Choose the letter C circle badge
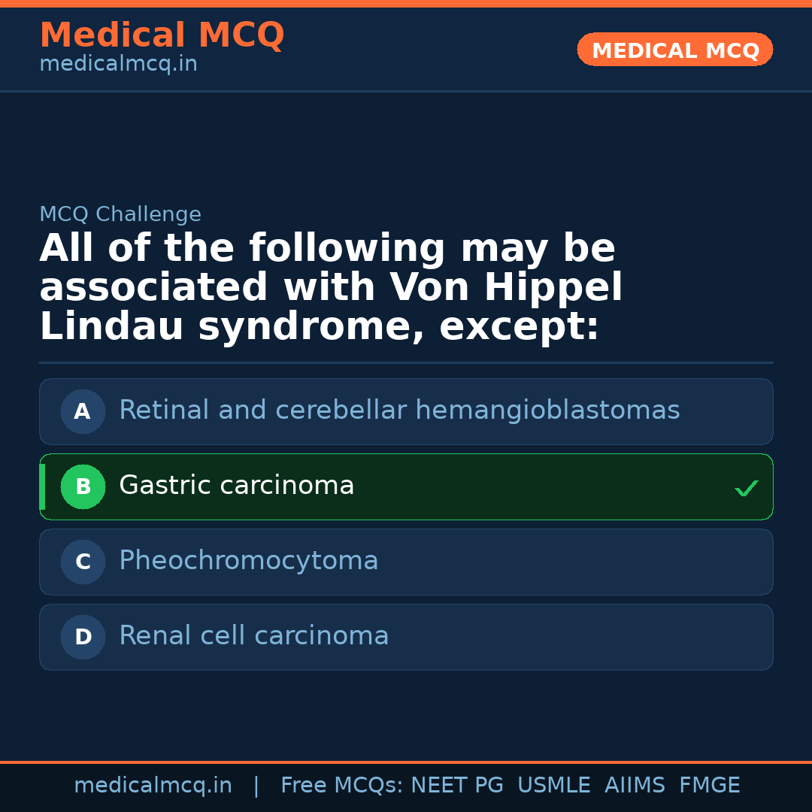 (x=83, y=562)
